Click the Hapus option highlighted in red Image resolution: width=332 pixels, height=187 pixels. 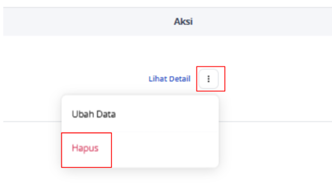[85, 148]
